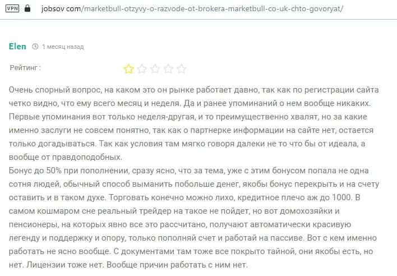Click the second rating star
Image resolution: width=397 pixels, height=276 pixels.
click(x=142, y=69)
